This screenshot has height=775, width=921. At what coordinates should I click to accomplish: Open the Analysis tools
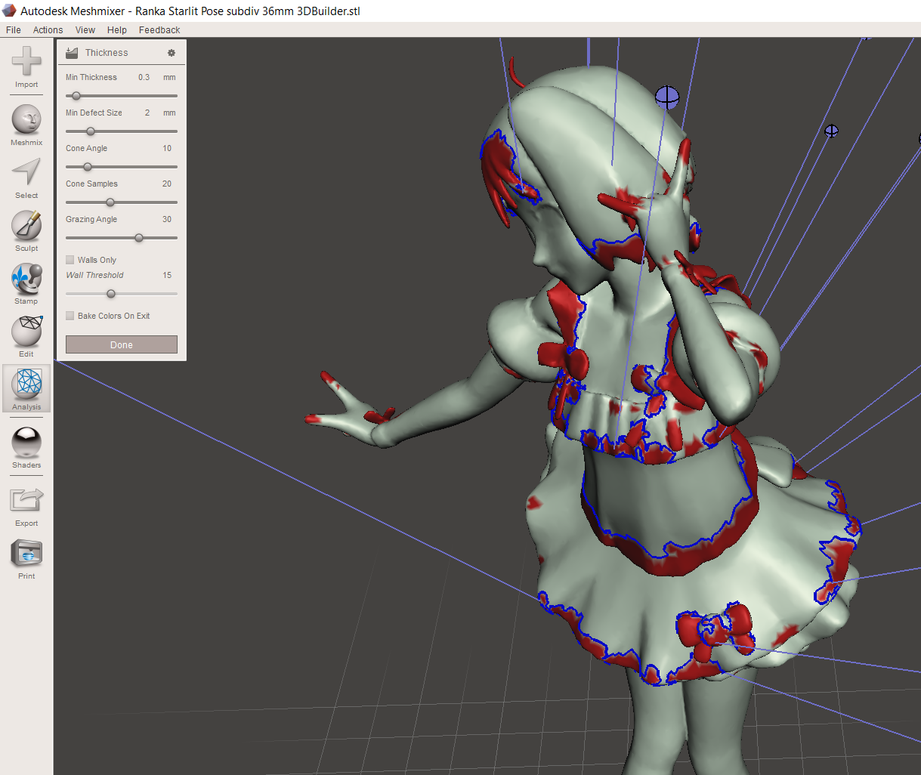pos(26,390)
